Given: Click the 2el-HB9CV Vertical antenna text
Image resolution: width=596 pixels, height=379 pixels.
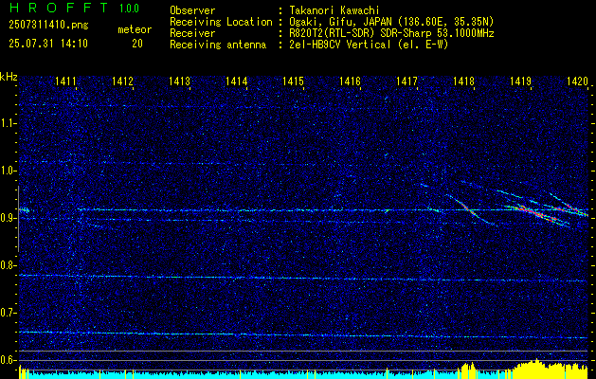Looking at the screenshot, I should pos(369,45).
